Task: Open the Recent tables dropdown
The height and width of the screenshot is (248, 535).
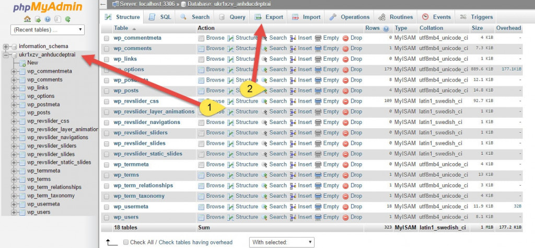Action: click(48, 30)
